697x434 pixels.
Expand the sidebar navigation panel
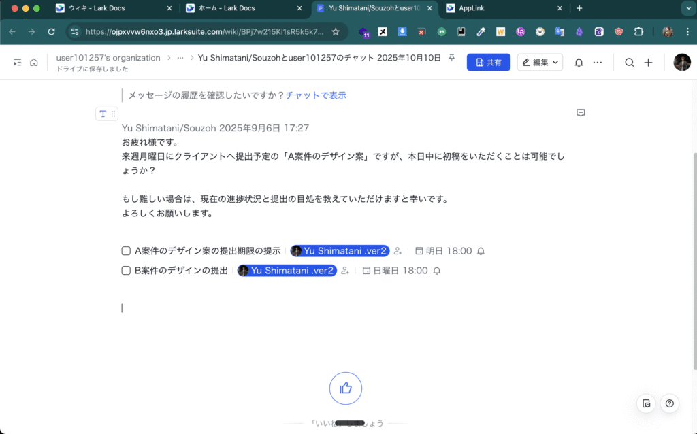[18, 63]
